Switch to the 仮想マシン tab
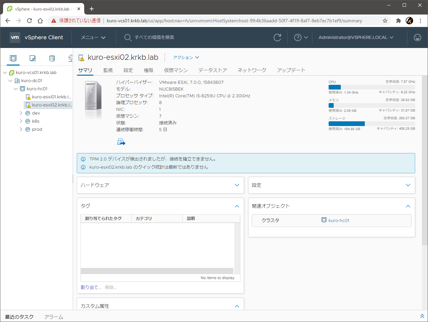This screenshot has height=322, width=428. (176, 70)
